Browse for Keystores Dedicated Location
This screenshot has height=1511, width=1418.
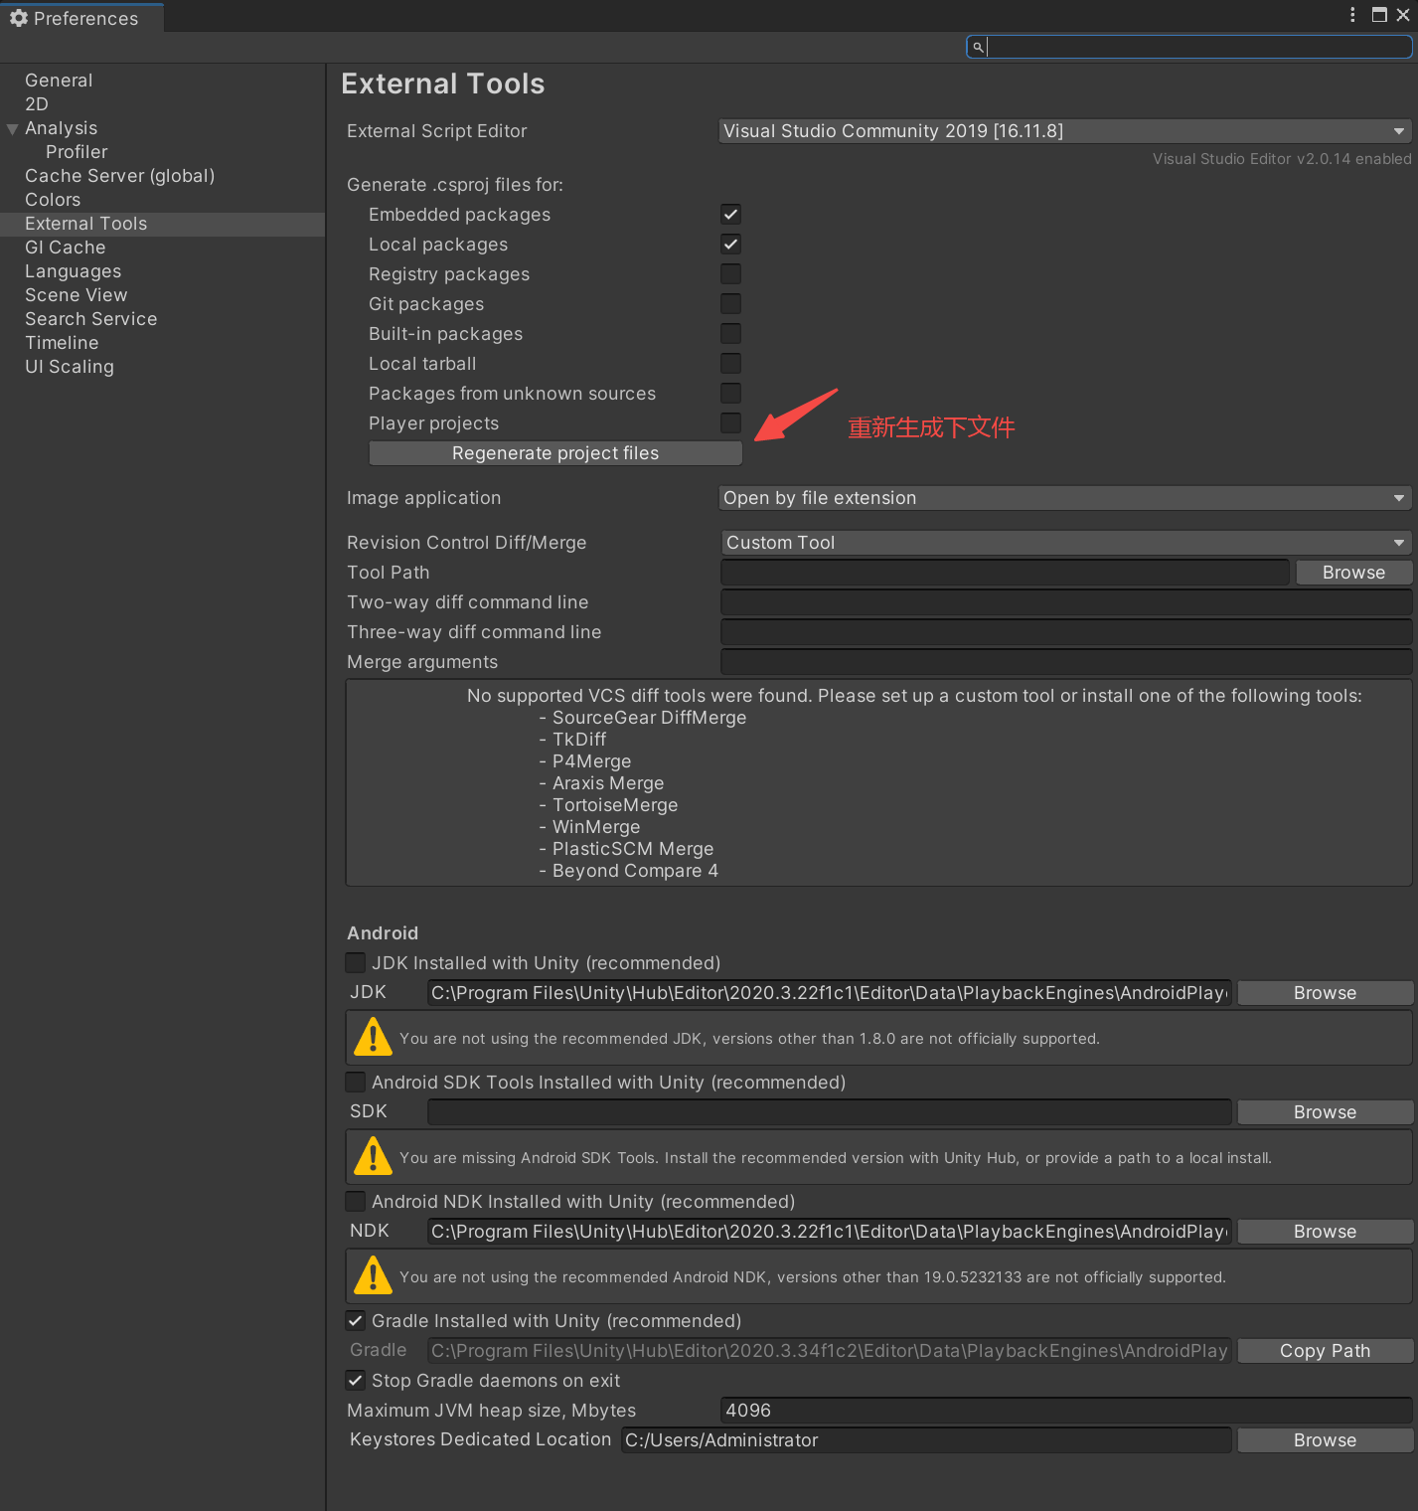[x=1325, y=1440]
